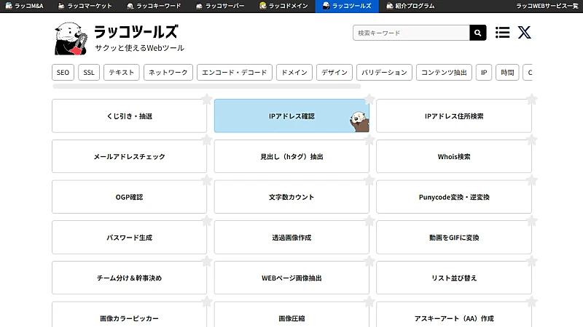
Task: Open the 画像圧縮 tool
Action: pyautogui.click(x=291, y=315)
